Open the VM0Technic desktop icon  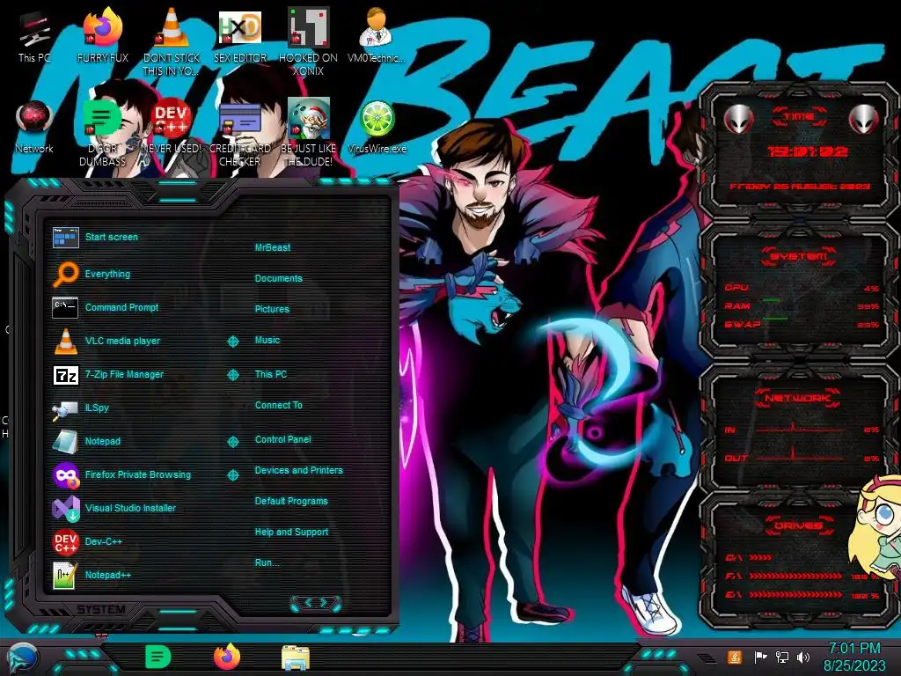click(377, 37)
